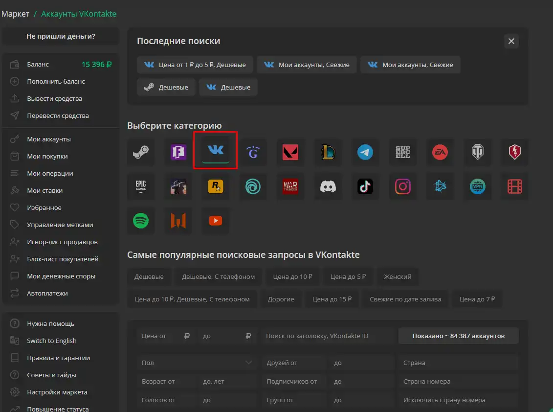This screenshot has width=553, height=412.
Task: Open the Пол dropdown filter
Action: (197, 363)
